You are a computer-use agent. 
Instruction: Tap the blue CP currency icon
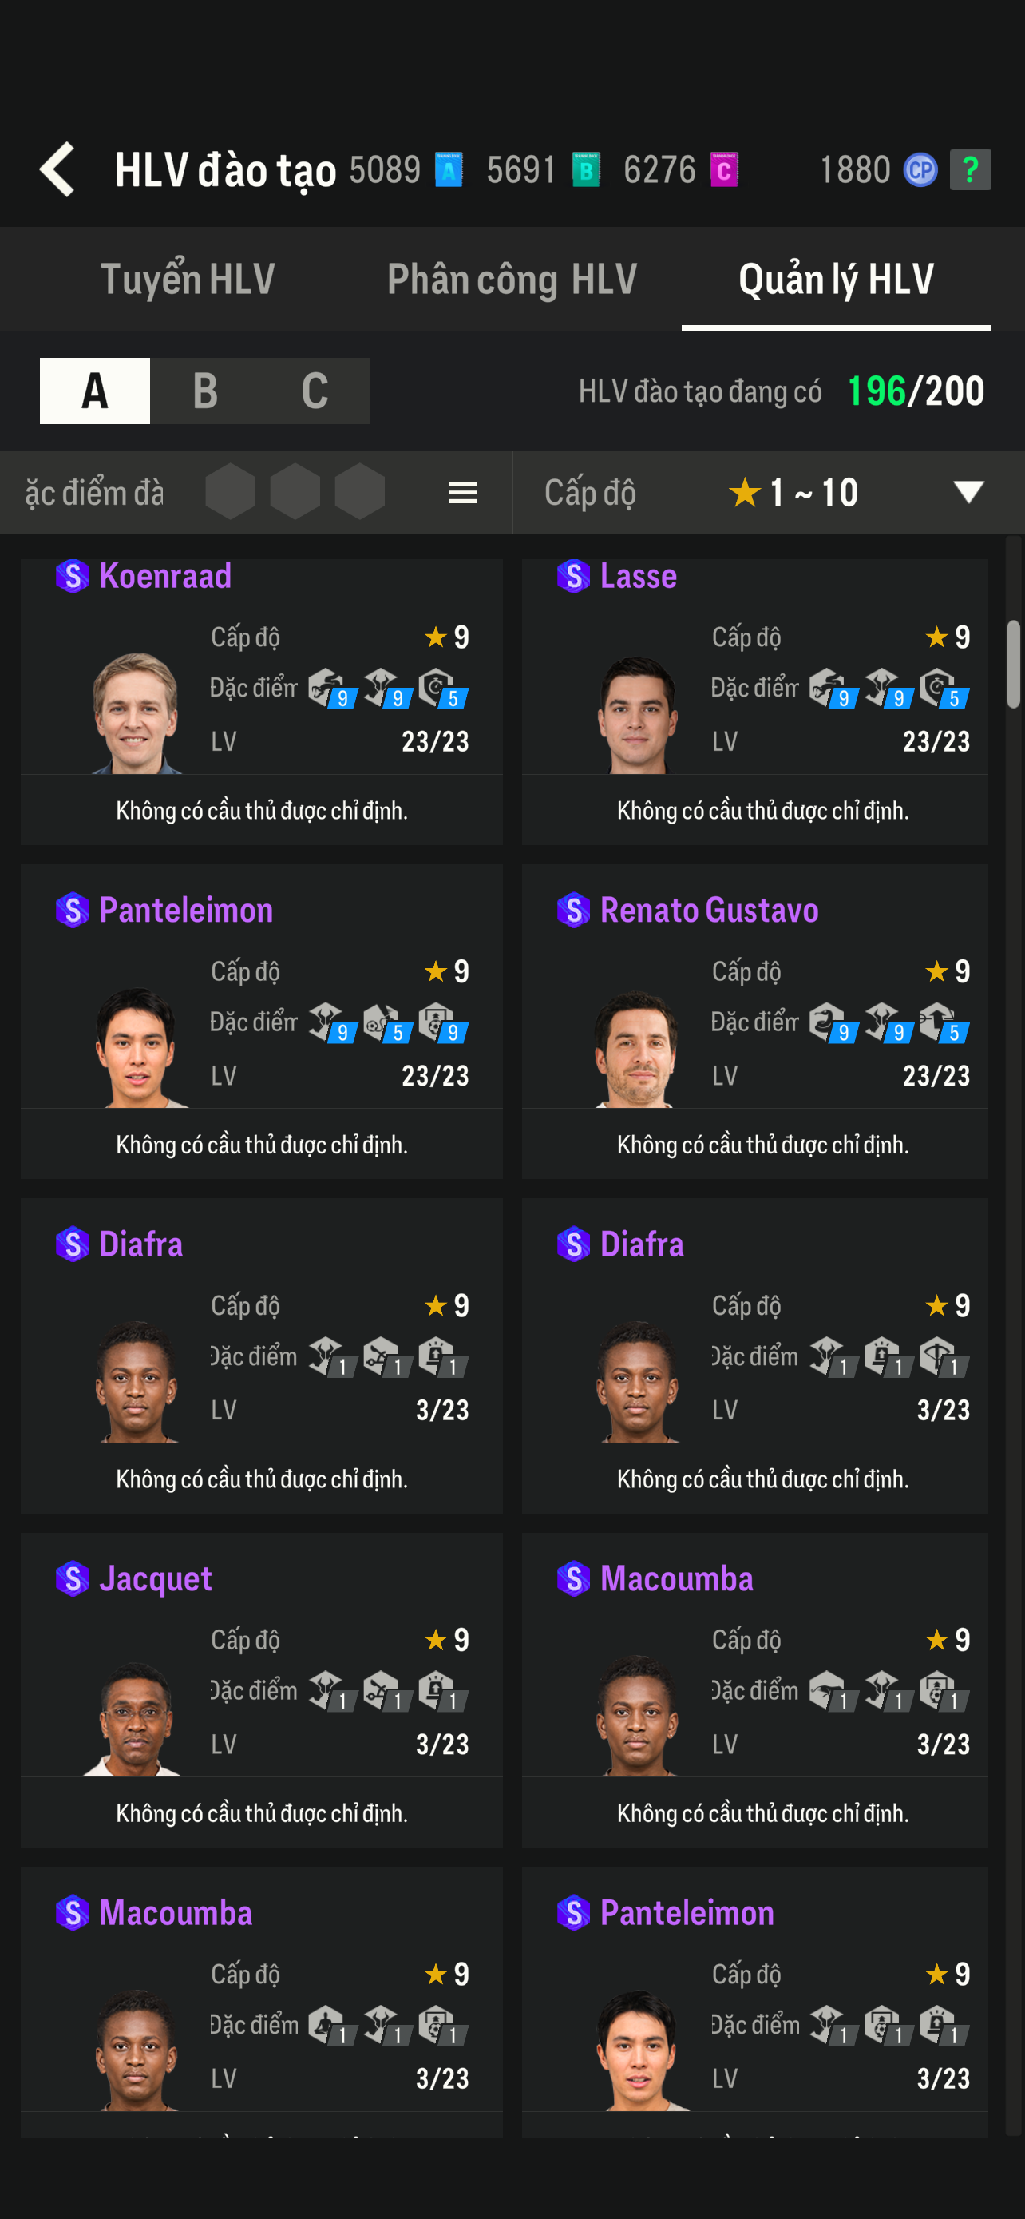point(919,169)
